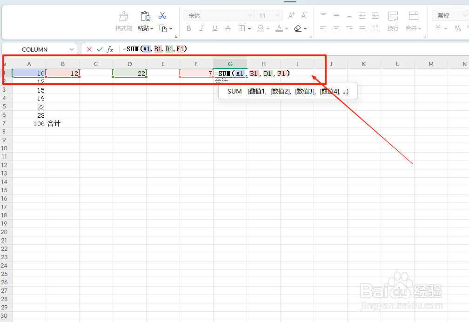The image size is (469, 322).
Task: Click the Cut scissors icon
Action: click(x=162, y=15)
